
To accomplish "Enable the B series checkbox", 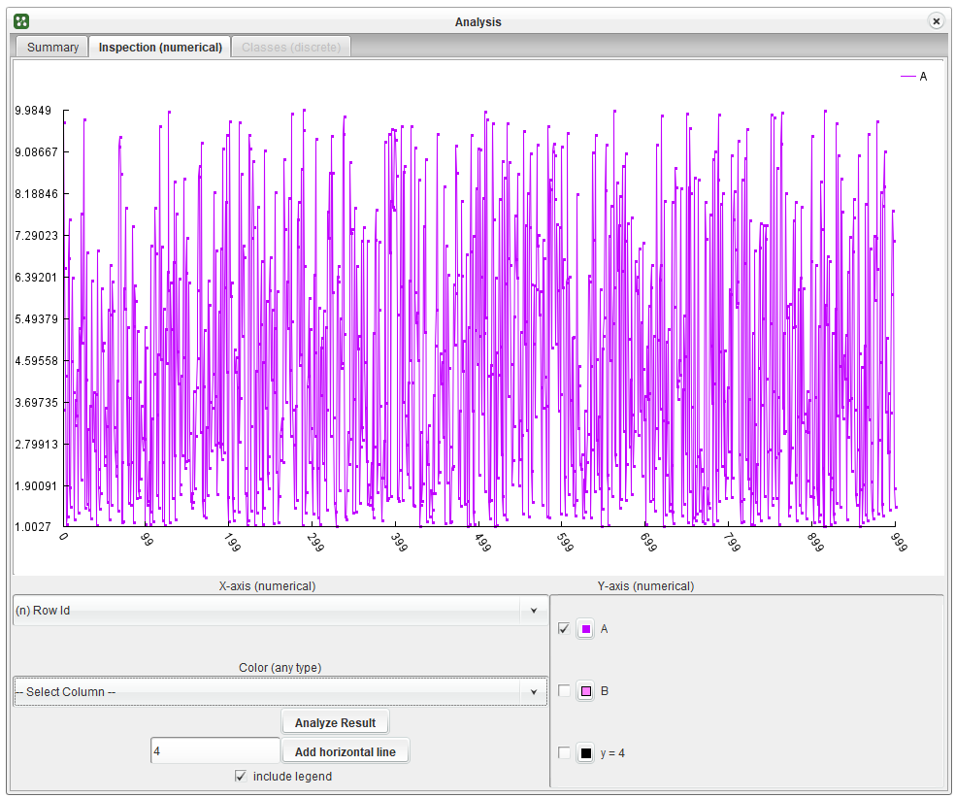I will [x=564, y=691].
